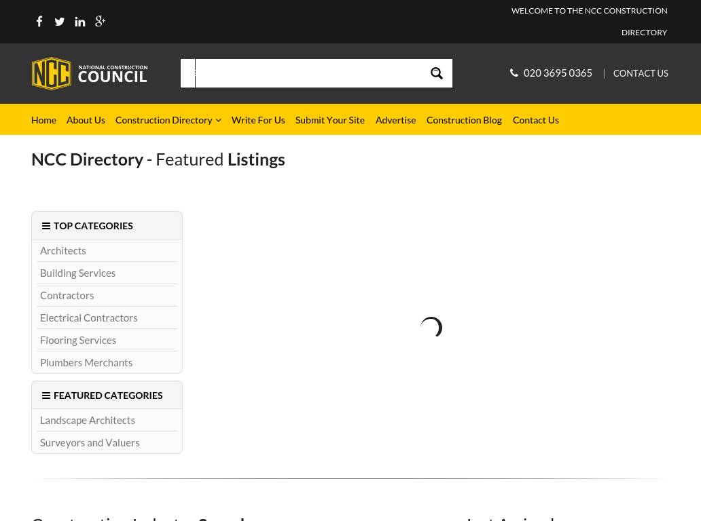This screenshot has height=521, width=701.
Task: Click the phone icon beside 020 3695 0365
Action: click(x=514, y=73)
